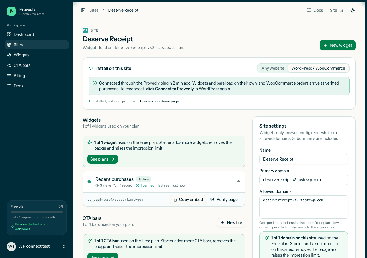
Task: Click See plans in the widgets notice
Action: (102, 159)
